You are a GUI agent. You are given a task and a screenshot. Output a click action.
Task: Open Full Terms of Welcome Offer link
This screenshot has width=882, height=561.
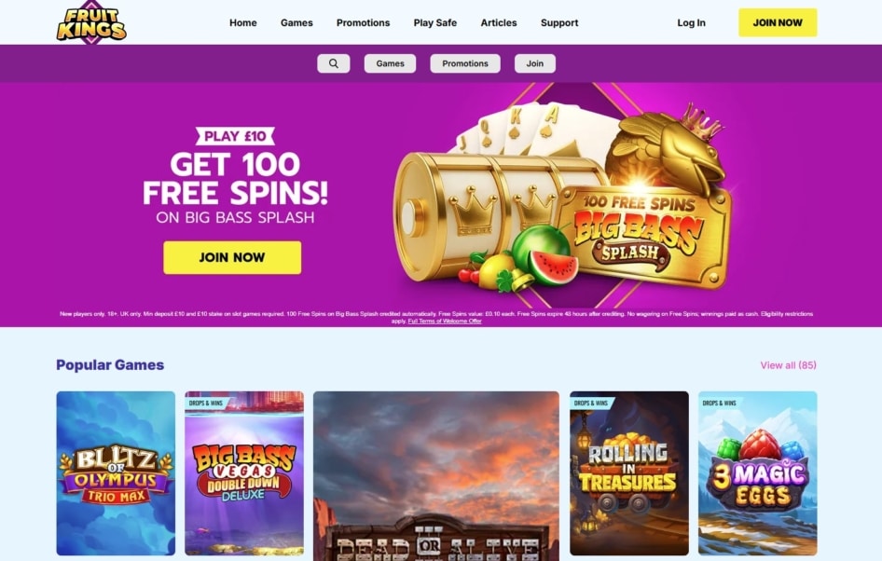445,321
